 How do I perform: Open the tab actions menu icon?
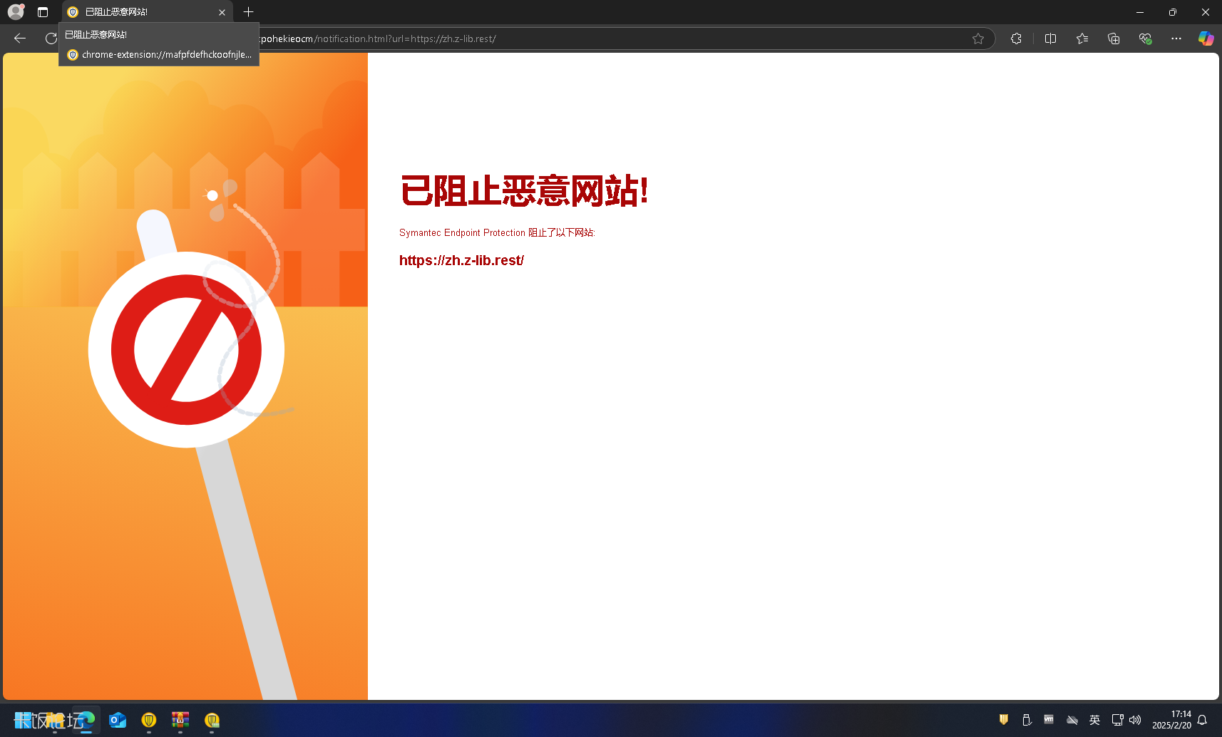(x=43, y=12)
